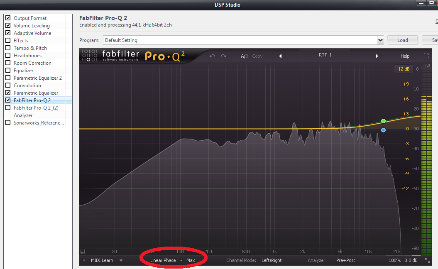Open Analyzer Pre+Post settings
The image size is (438, 269).
tap(345, 260)
